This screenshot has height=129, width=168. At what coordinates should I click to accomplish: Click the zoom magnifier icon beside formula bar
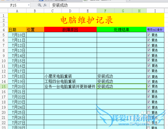pos(39,5)
